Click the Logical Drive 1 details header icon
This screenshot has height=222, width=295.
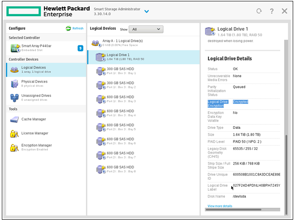210,31
